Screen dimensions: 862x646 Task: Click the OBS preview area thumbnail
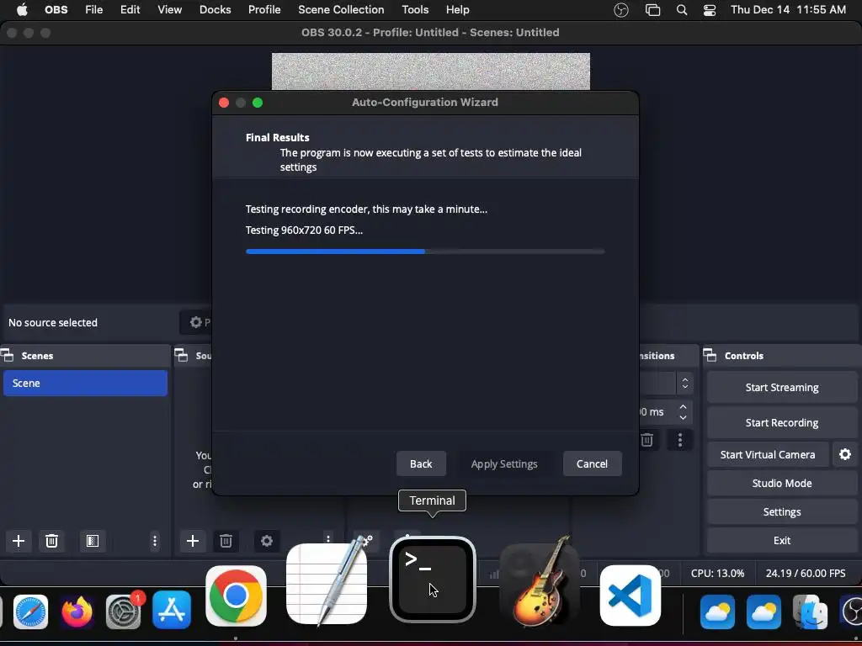click(x=430, y=71)
